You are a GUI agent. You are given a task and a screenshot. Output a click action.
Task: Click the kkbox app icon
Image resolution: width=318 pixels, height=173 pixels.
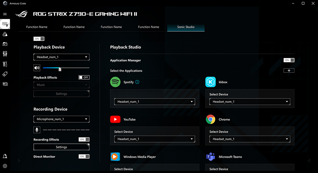coord(211,82)
